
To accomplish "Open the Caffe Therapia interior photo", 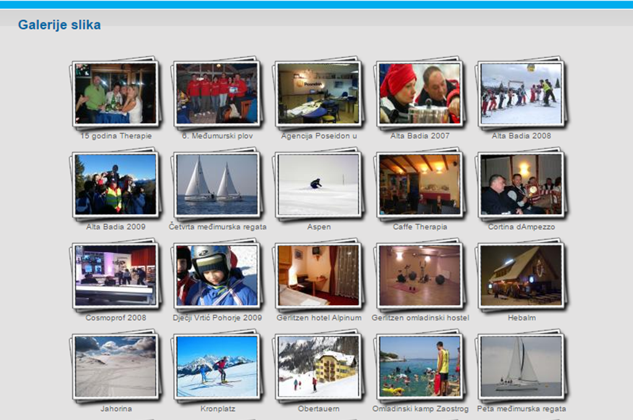I will point(420,185).
